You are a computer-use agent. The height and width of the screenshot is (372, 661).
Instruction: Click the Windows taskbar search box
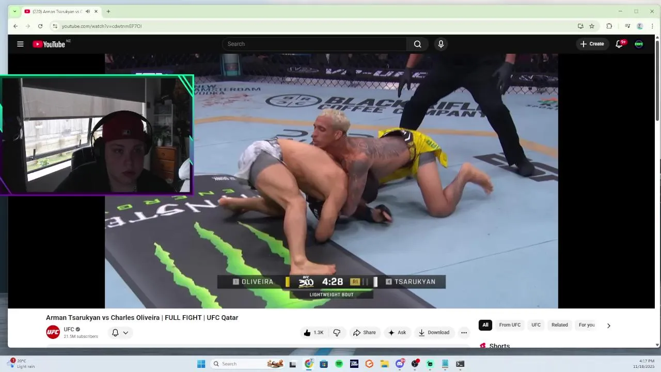pyautogui.click(x=247, y=364)
